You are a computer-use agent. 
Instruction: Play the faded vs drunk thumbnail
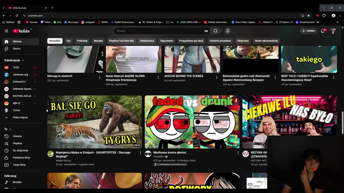point(192,122)
